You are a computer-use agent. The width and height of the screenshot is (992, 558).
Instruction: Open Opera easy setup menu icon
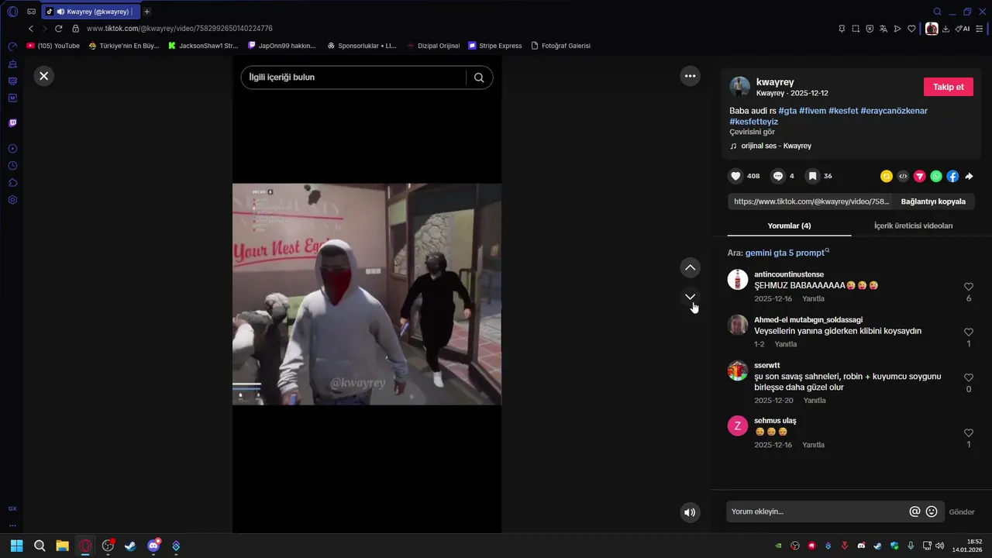tap(980, 29)
